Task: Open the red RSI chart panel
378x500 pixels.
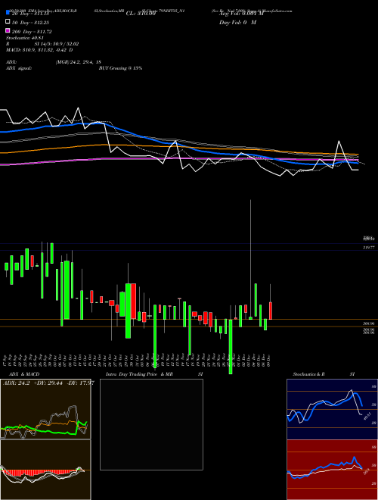Action: click(332, 470)
